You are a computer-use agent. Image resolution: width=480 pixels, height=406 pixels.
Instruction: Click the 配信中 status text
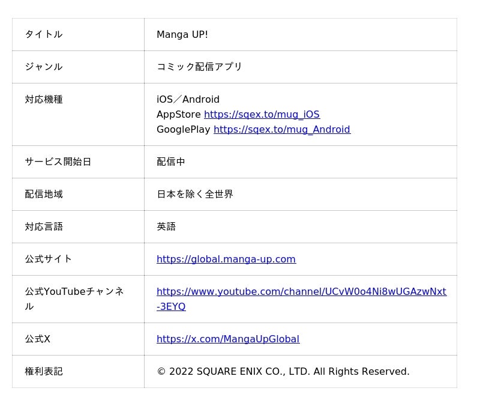tap(171, 162)
